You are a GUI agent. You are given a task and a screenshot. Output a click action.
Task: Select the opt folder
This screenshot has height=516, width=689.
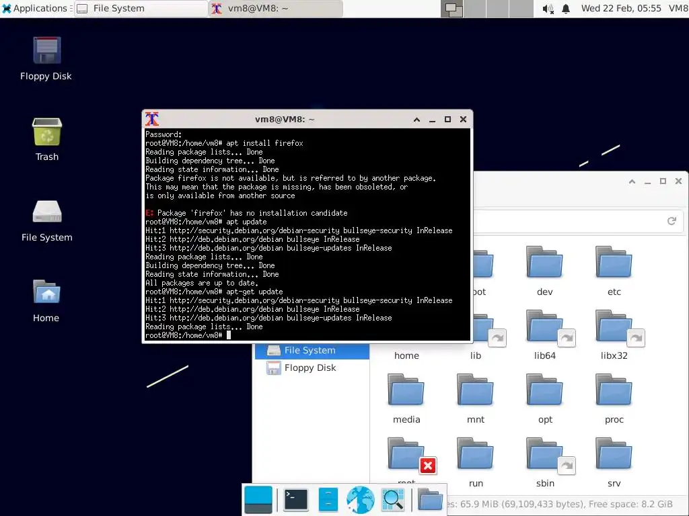coord(545,398)
